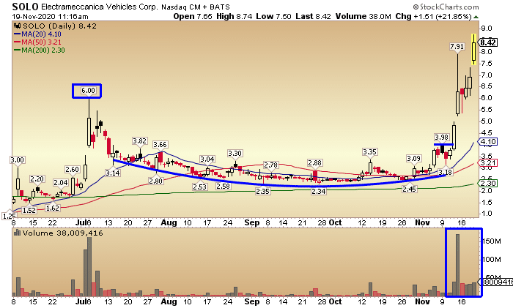
Task: Click the 3.66 price label
Action: point(160,144)
